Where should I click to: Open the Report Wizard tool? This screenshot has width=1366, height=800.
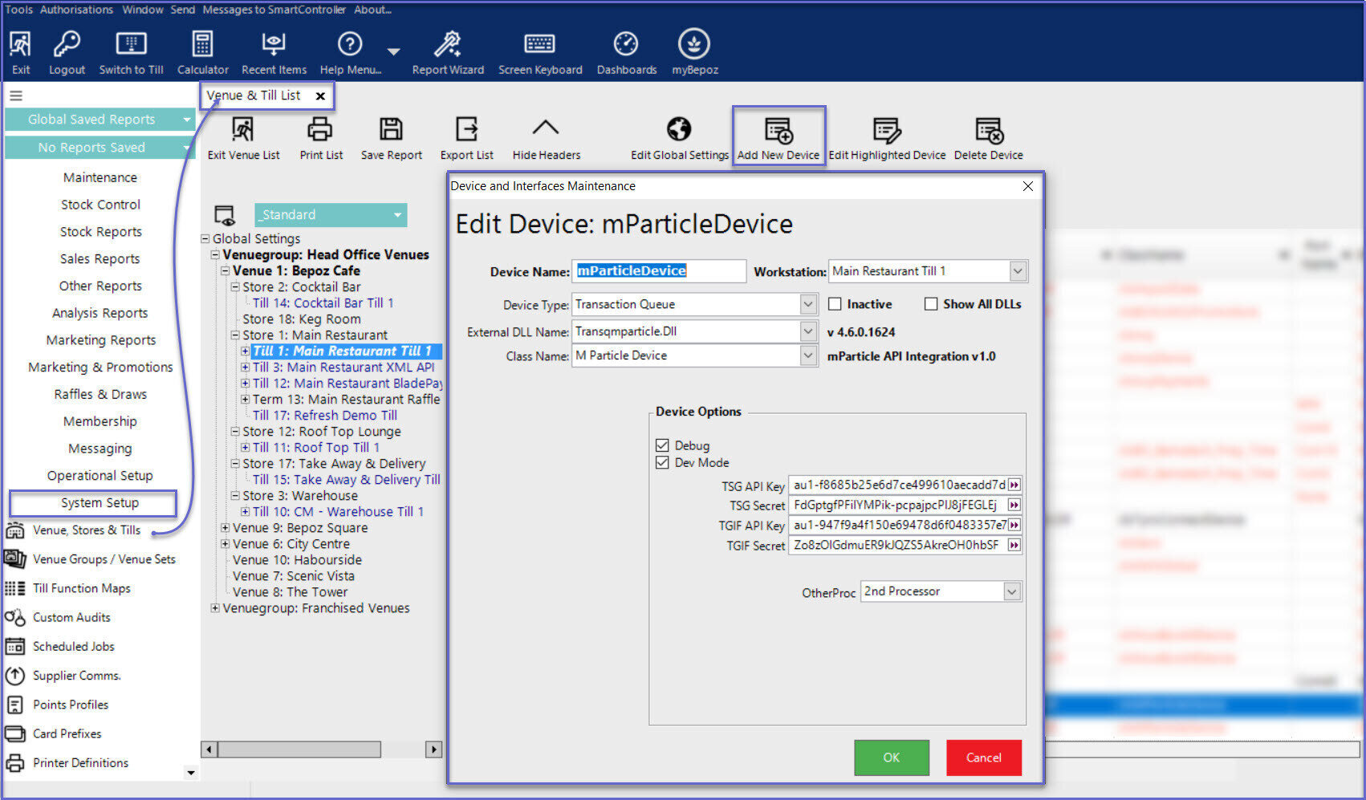tap(447, 52)
